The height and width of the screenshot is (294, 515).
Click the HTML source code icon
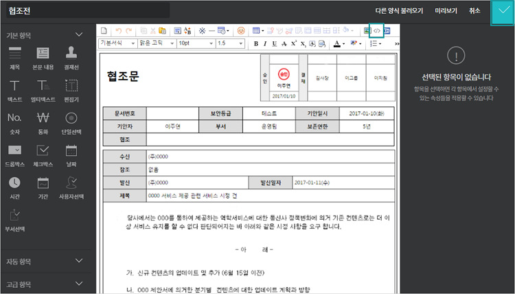click(376, 30)
